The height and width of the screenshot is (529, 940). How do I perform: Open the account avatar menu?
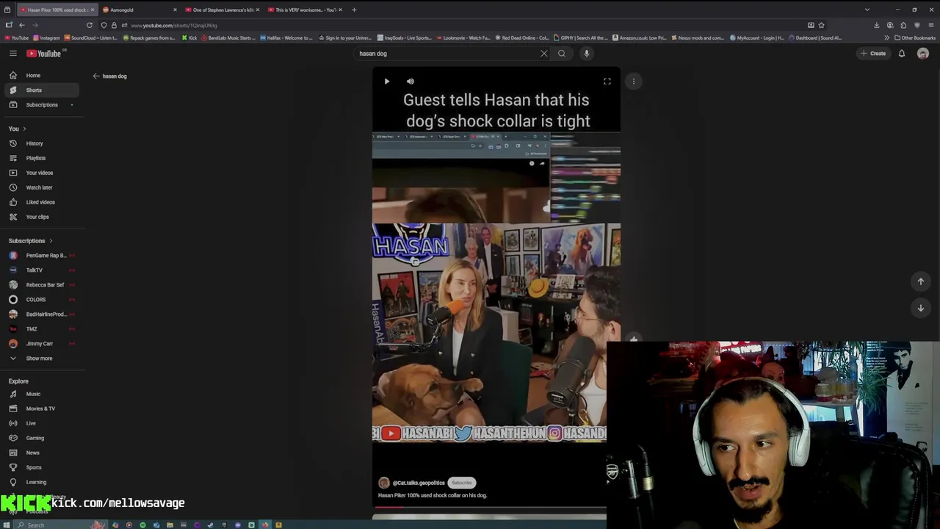point(923,53)
